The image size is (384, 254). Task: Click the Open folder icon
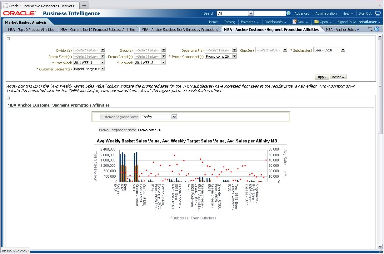317,22
